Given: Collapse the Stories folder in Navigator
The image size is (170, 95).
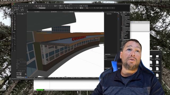Looking at the screenshot, I should [x=121, y=15].
